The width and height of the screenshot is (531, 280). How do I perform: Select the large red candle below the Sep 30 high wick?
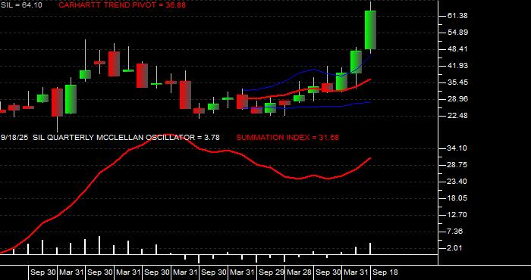114,64
